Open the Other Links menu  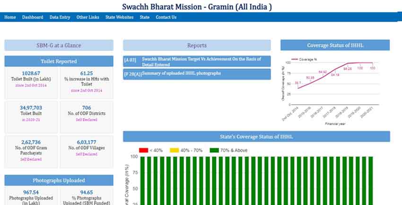click(x=87, y=17)
